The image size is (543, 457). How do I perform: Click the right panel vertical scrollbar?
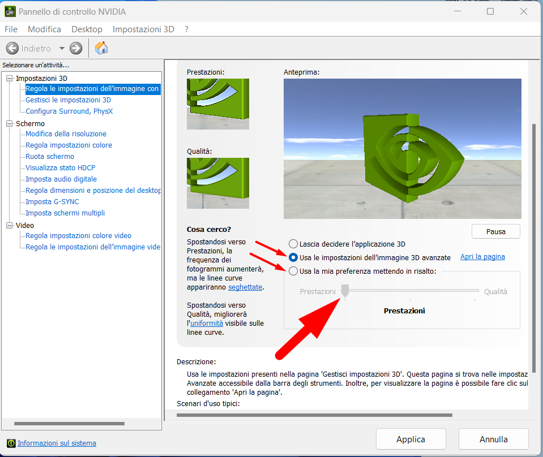534,248
